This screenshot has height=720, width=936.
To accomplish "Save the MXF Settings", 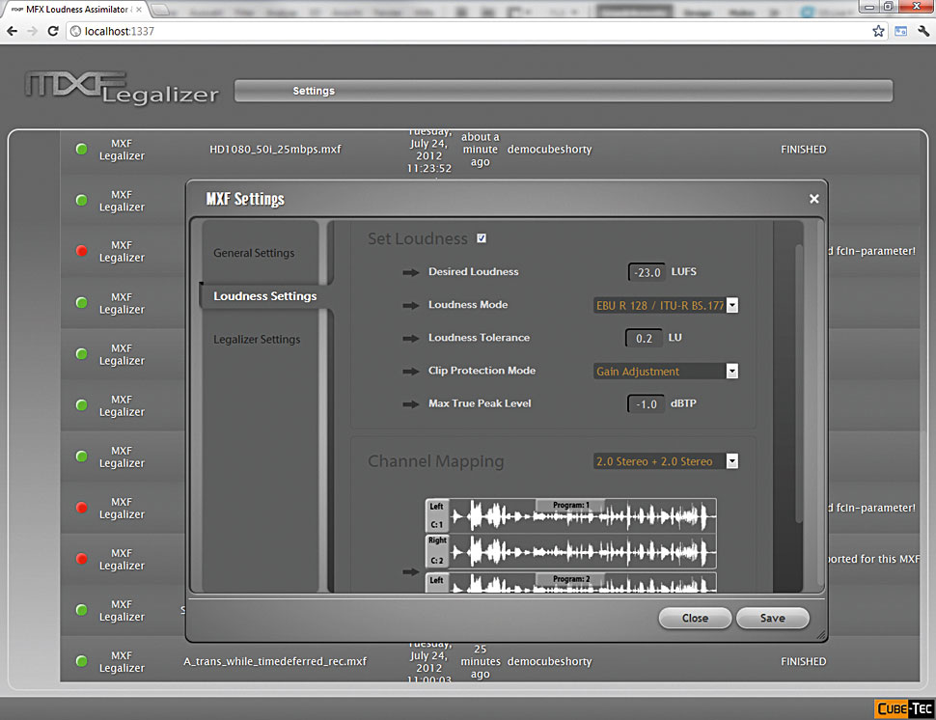I will tap(773, 618).
